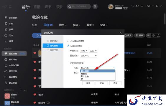The height and width of the screenshot is (106, 166).
Task: Open 默认列表 in the sidebar
Action: click(11, 83)
